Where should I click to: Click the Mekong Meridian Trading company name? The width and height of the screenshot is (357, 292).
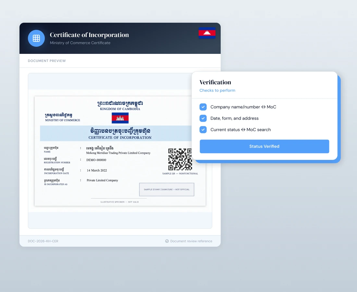(x=118, y=153)
